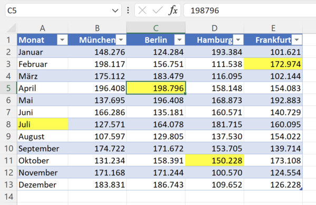Click the Mai cell
This screenshot has width=316, height=205.
click(43, 100)
